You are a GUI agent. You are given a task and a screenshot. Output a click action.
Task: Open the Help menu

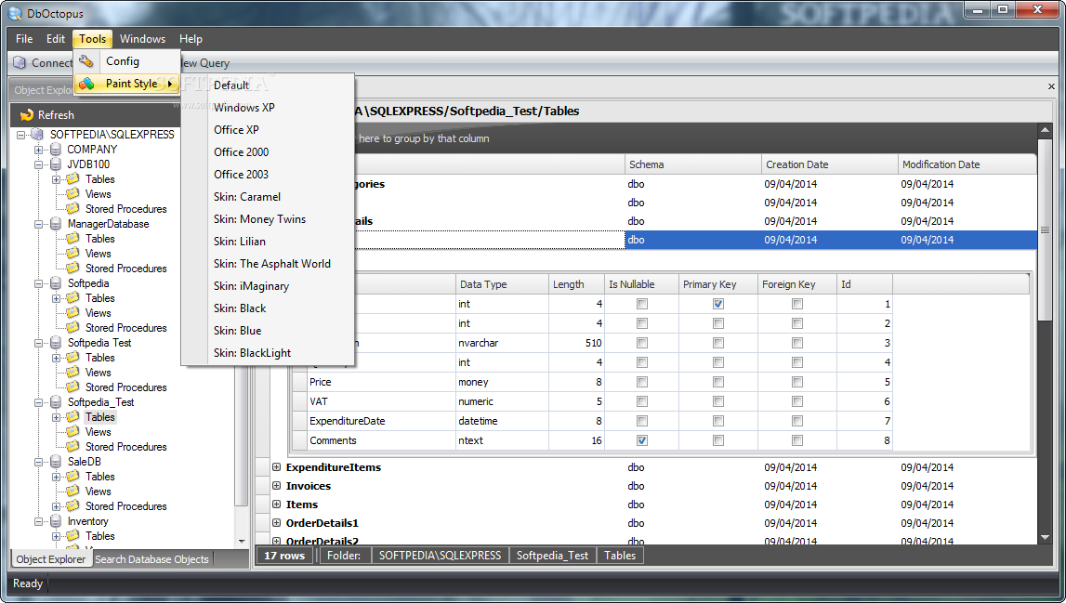[x=191, y=39]
